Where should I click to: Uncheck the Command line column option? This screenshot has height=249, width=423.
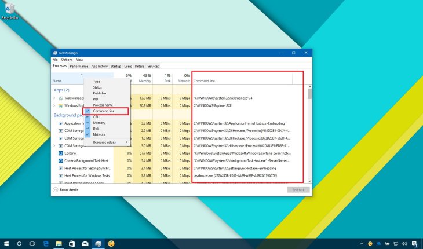(x=105, y=111)
